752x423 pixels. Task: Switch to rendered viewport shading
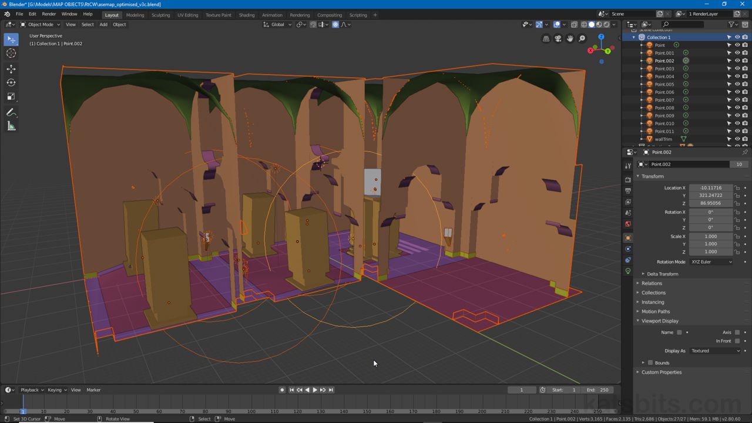point(607,25)
